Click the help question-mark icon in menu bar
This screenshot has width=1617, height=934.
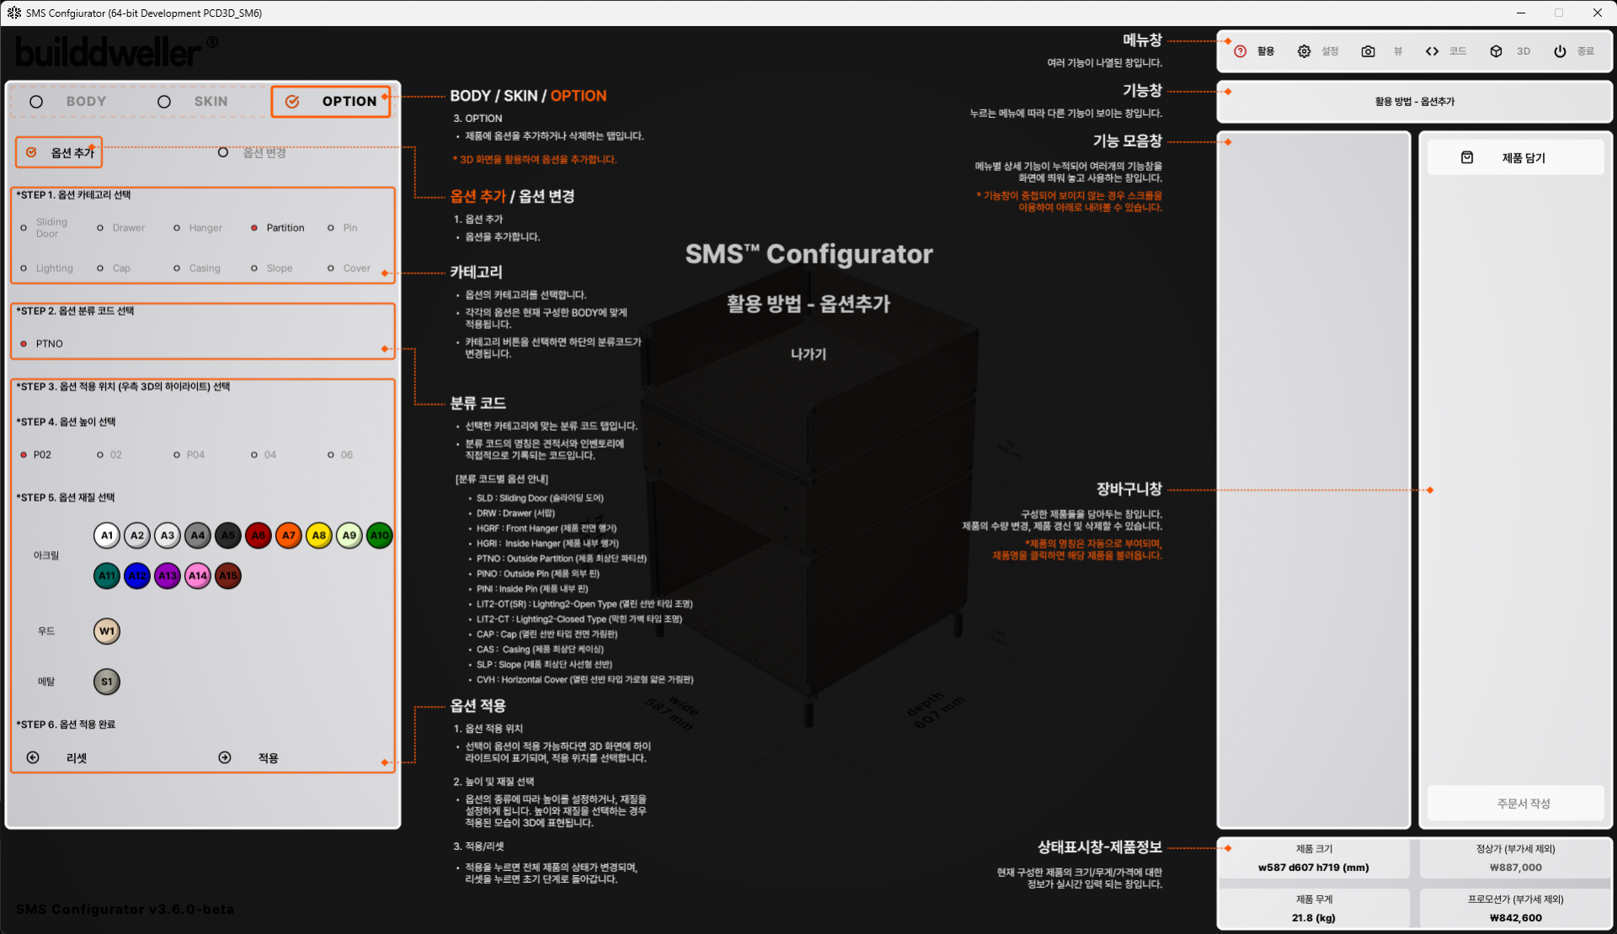coord(1240,51)
